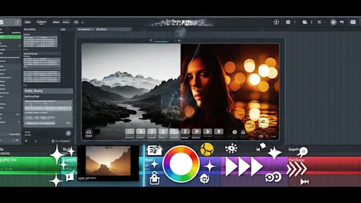Switch to the second top-left tab

pos(41,22)
